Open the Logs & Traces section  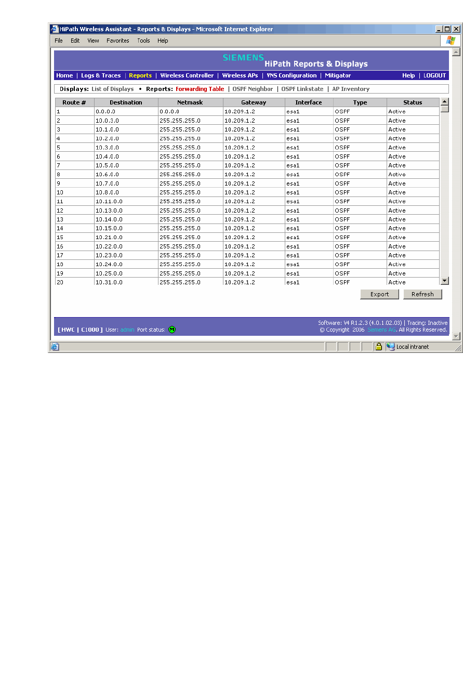(x=101, y=75)
